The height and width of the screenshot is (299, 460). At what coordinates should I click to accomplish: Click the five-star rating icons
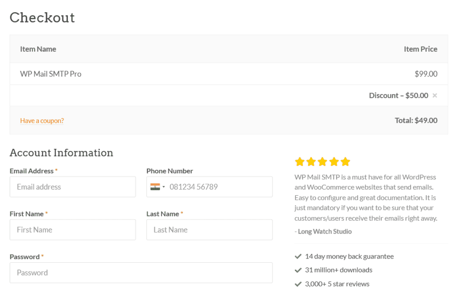pyautogui.click(x=323, y=162)
